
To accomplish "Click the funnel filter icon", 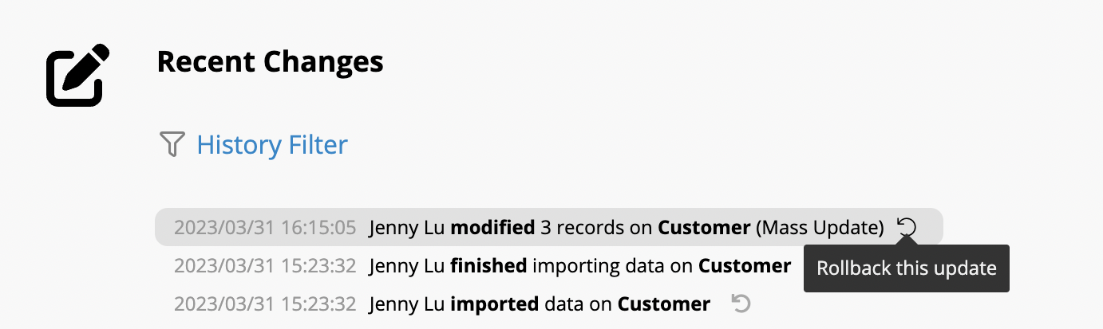I will click(172, 145).
